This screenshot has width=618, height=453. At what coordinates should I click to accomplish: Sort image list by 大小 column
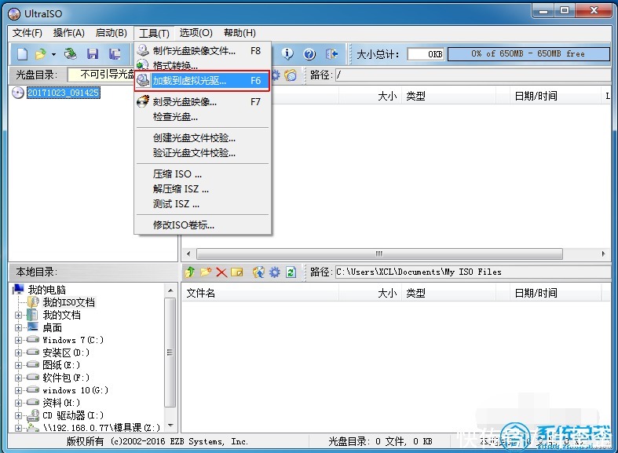371,96
